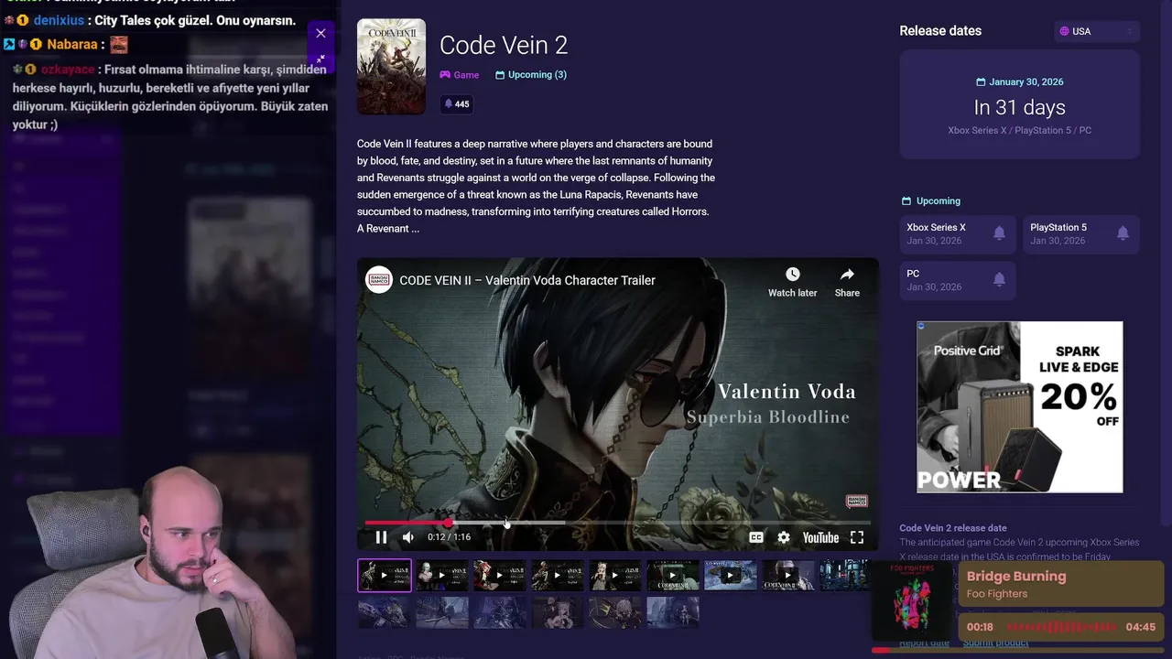Viewport: 1172px width, 659px height.
Task: Toggle notification bell for PC release
Action: [x=999, y=280]
